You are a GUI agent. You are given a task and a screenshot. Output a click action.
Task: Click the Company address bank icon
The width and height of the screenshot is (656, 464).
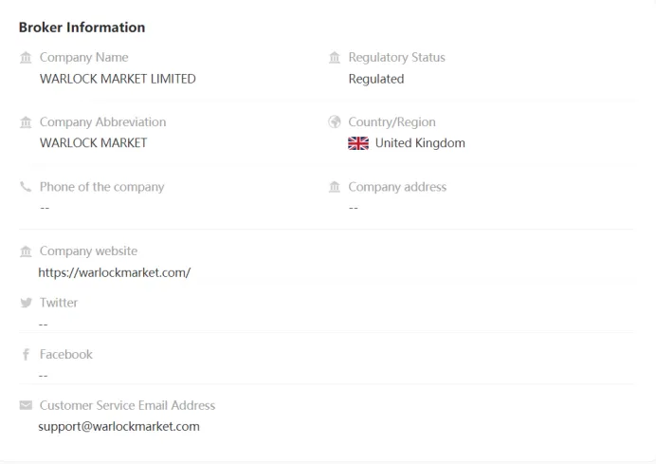click(335, 187)
